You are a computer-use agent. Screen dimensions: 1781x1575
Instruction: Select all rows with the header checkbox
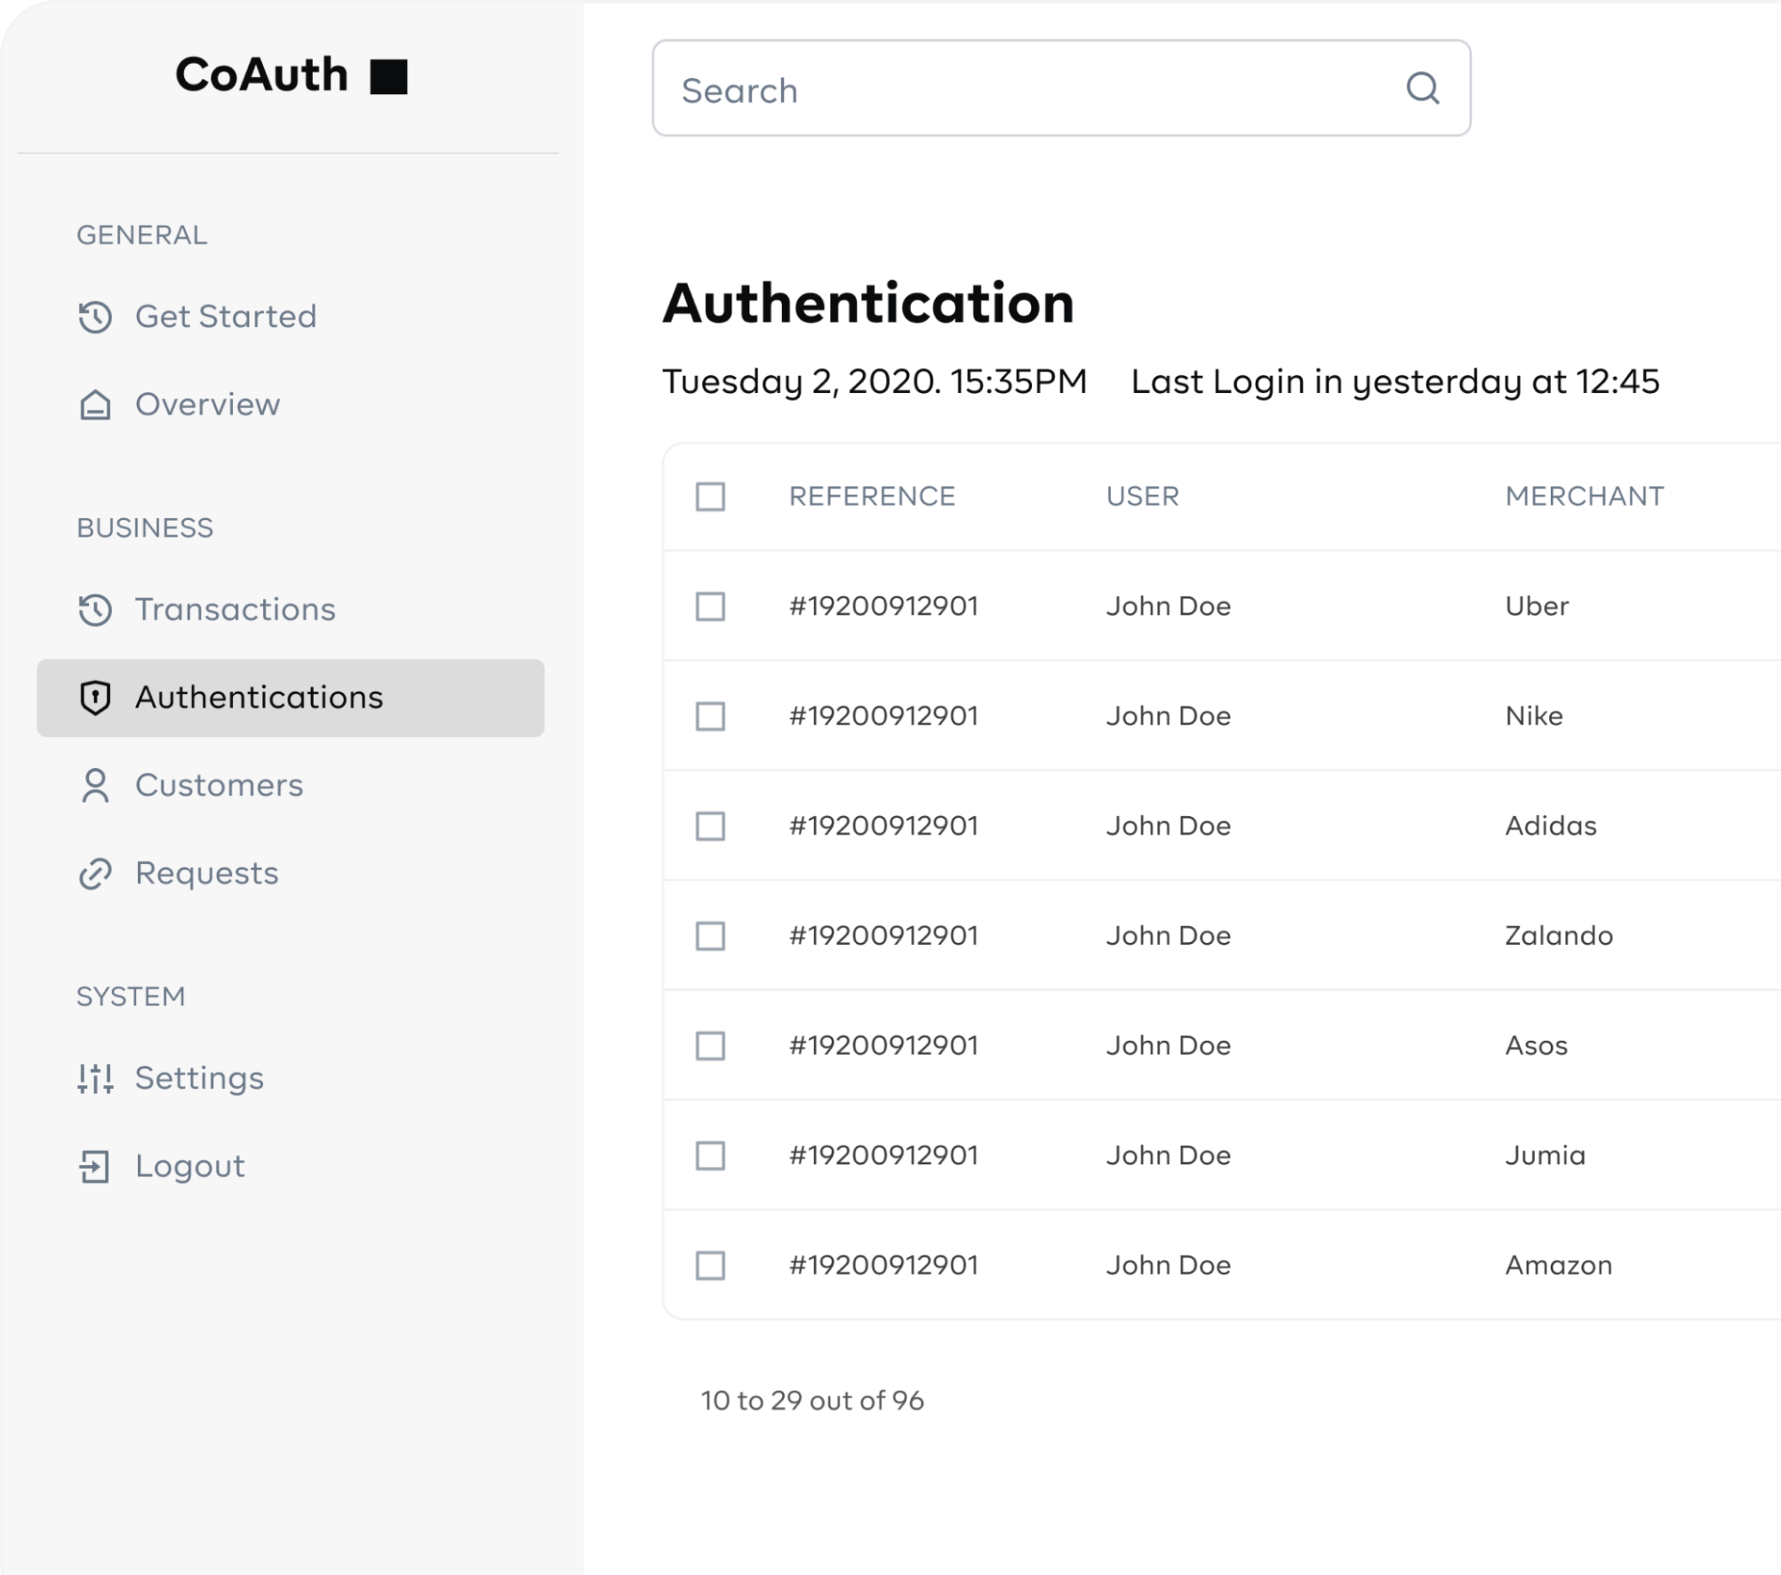tap(712, 498)
